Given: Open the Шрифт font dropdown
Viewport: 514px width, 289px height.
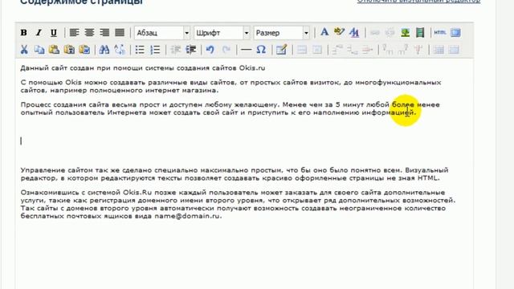Looking at the screenshot, I should click(222, 33).
